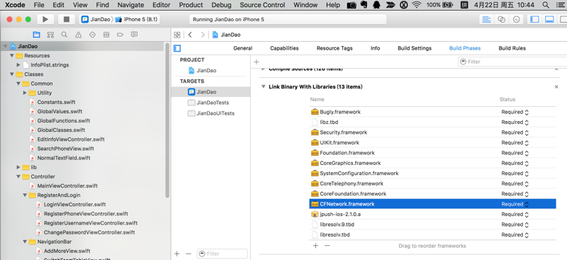Add a new target with plus
This screenshot has height=260, width=567.
coord(176,254)
